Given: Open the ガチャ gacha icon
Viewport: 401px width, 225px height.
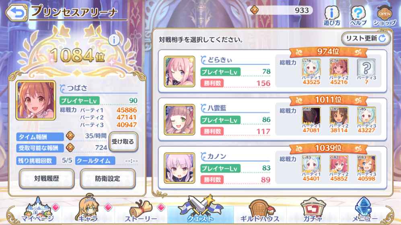Looking at the screenshot, I should click(x=313, y=210).
